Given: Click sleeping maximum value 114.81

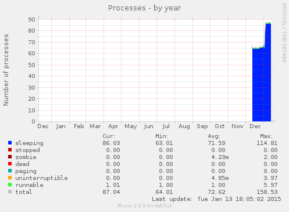Looking at the screenshot, I should point(267,143).
